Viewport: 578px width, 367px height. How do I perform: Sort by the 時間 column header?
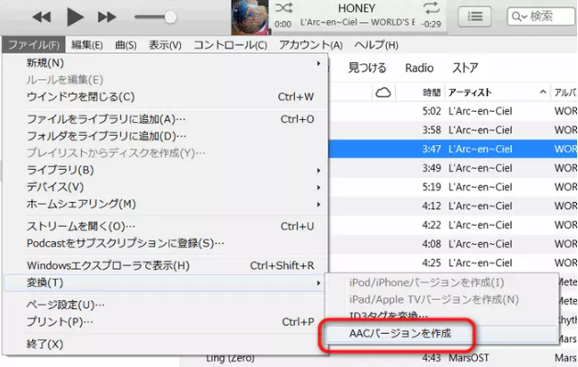432,93
